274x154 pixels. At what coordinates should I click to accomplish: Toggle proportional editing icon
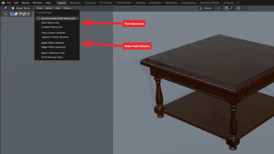(238, 8)
